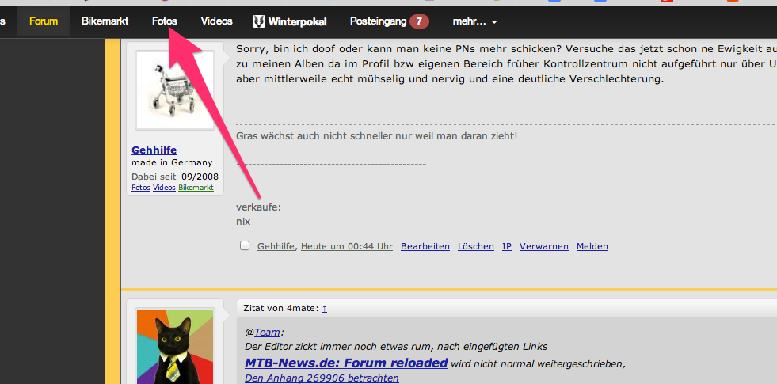
Task: Open 'MTB-News.de: Forum reloaded' link
Action: [x=346, y=363]
